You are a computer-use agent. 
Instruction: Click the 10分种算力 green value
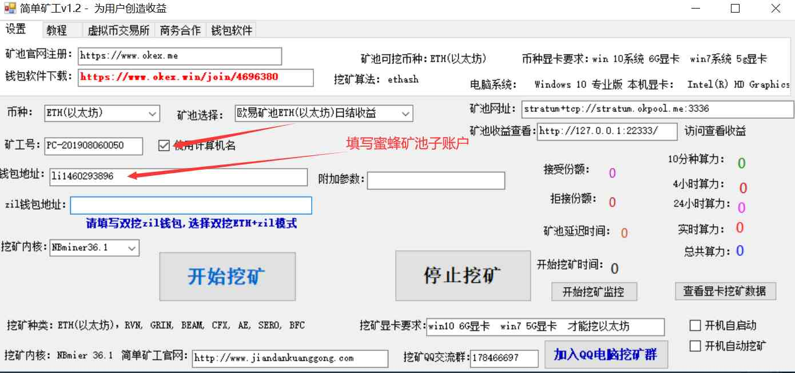(x=742, y=163)
